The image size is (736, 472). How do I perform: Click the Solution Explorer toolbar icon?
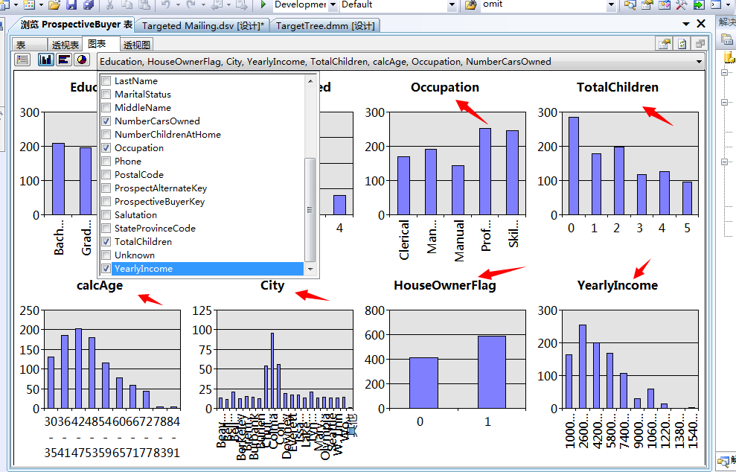[630, 4]
